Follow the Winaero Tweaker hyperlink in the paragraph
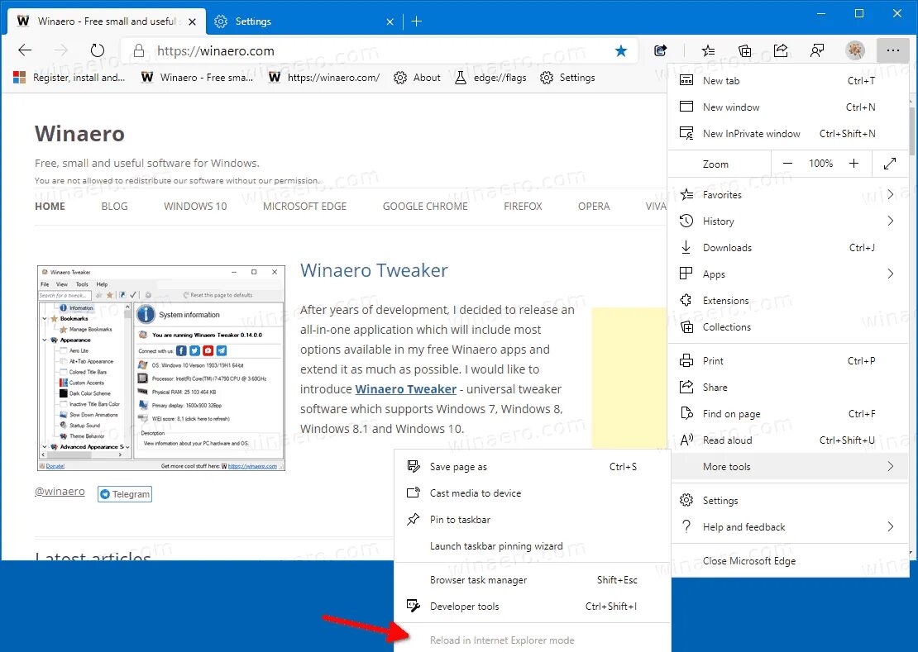This screenshot has height=652, width=918. coord(406,389)
